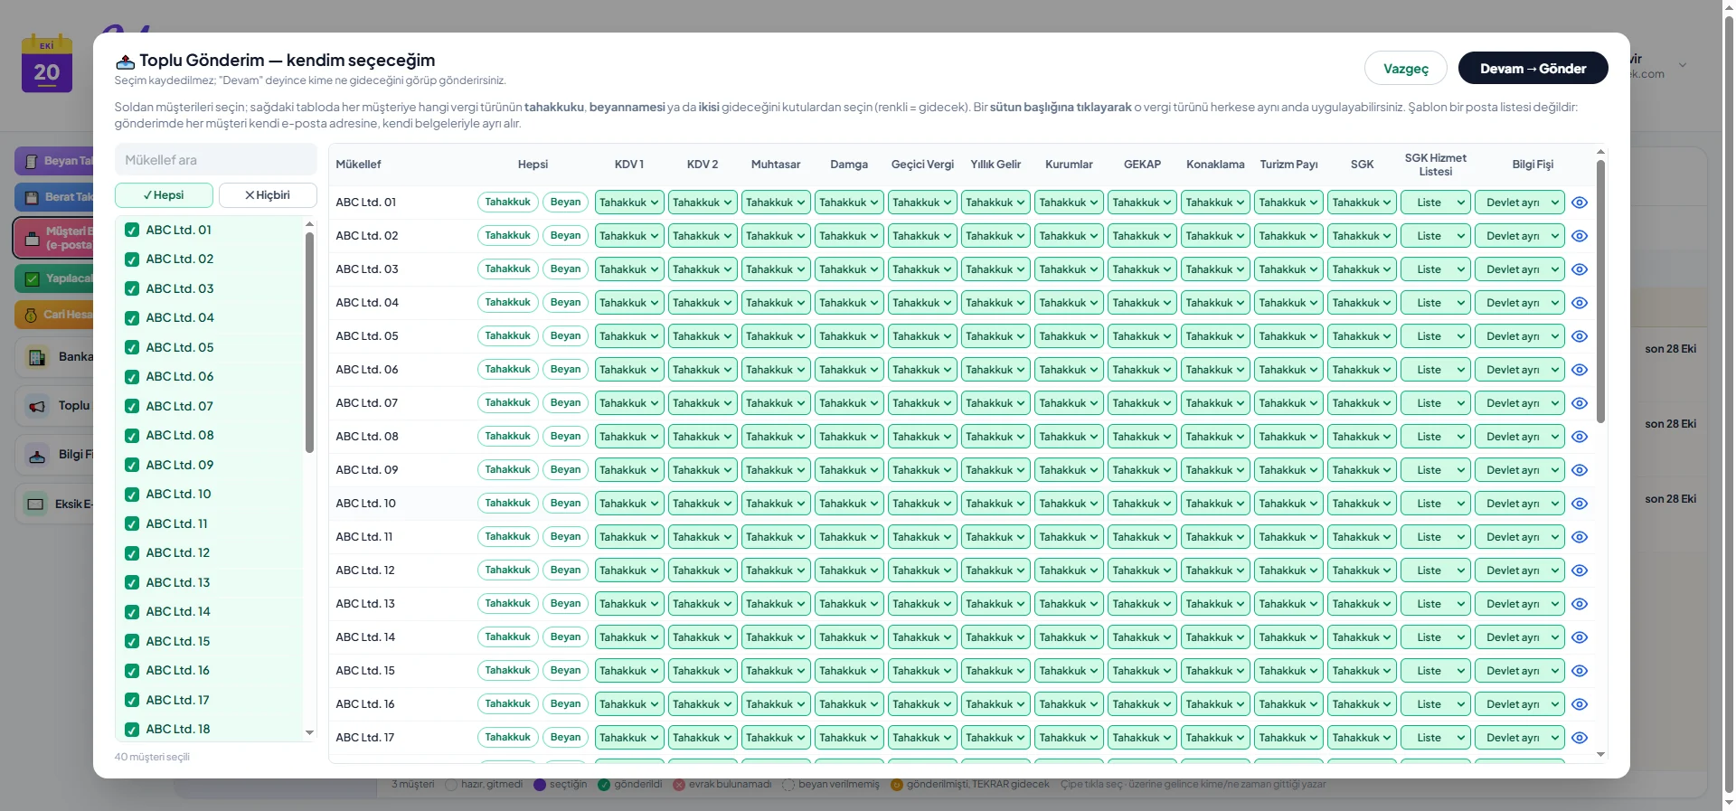Click the eye icon for ABC Ltd. 01
The image size is (1736, 811).
click(1580, 203)
